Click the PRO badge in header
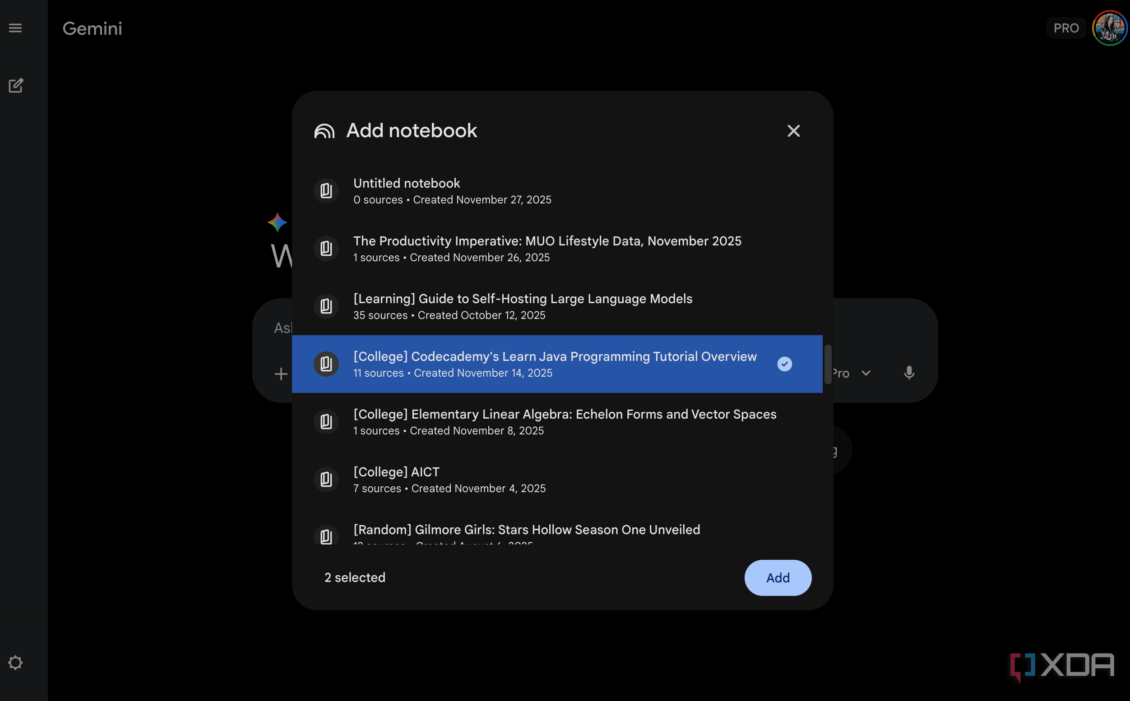 pos(1065,28)
